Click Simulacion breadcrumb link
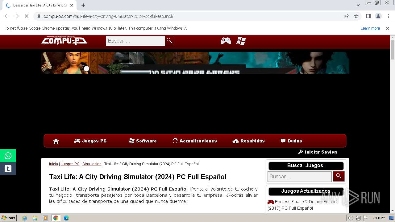Image resolution: width=395 pixels, height=222 pixels. [92, 164]
